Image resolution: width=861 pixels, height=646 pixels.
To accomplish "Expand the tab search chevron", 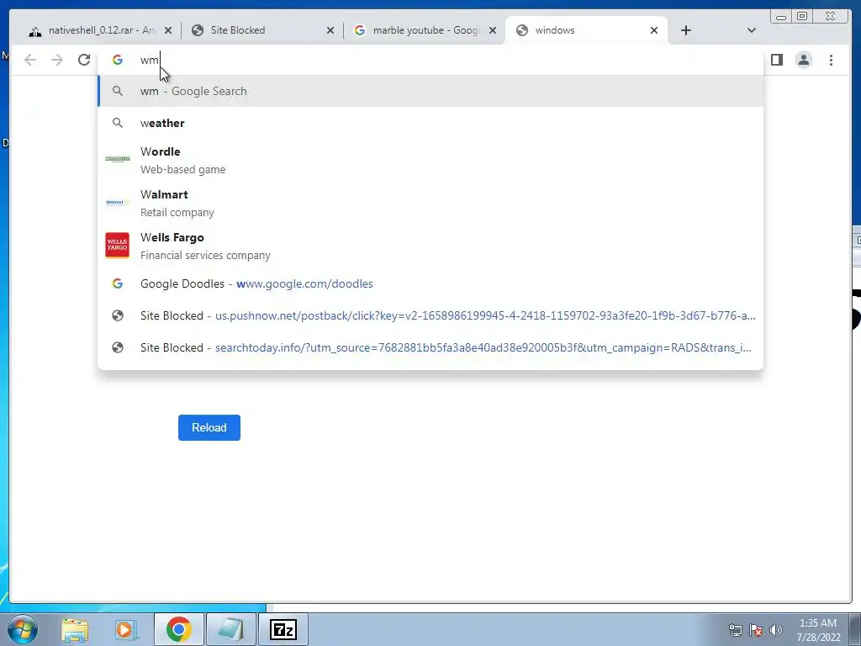I will pyautogui.click(x=752, y=30).
